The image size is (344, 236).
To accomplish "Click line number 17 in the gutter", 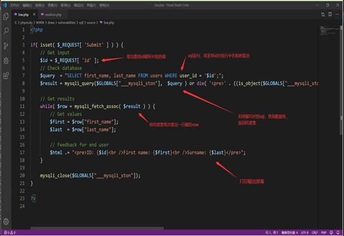I will [22, 152].
